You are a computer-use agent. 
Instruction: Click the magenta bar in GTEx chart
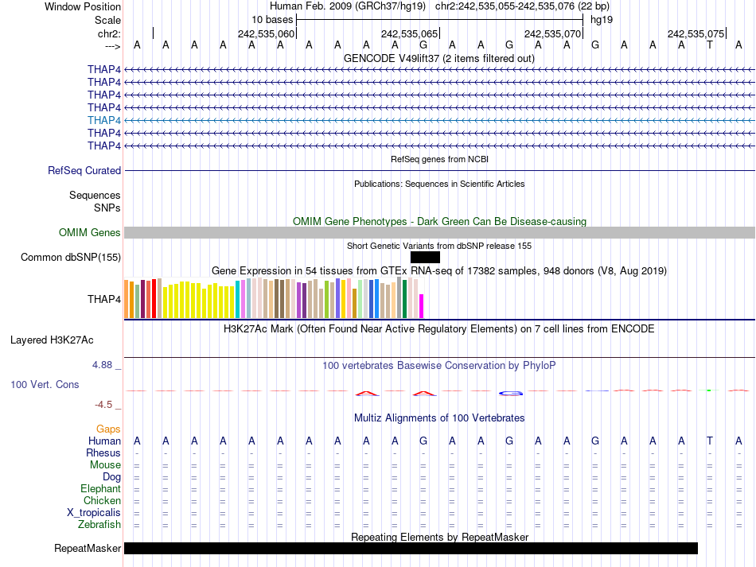coord(422,306)
